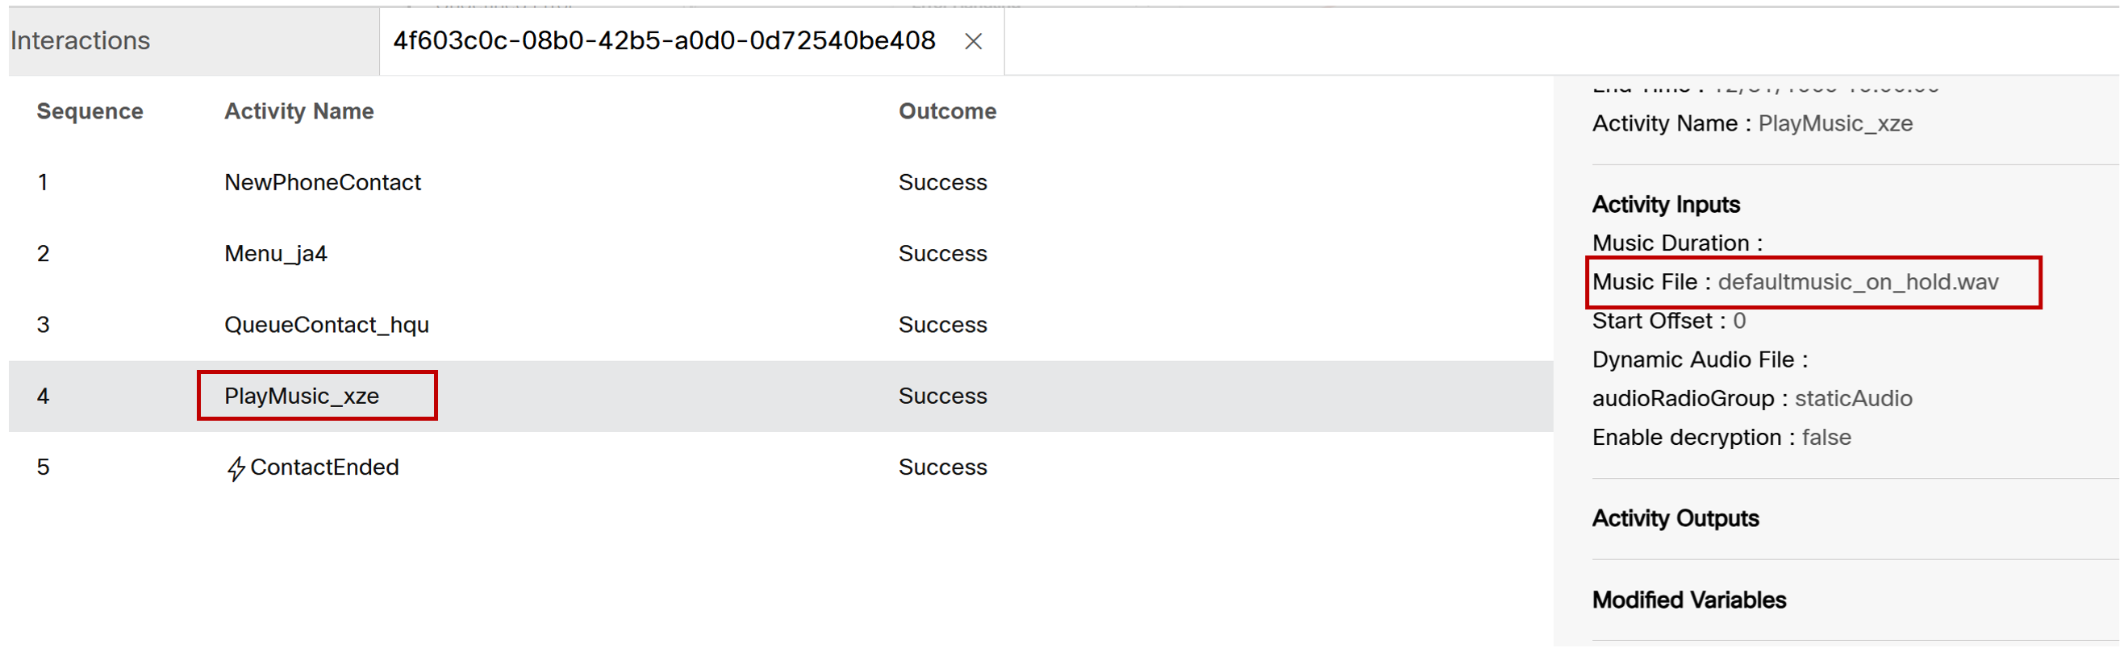Click the Music File value defaultmusic_on_hold.wav
The height and width of the screenshot is (648, 2128).
tap(1857, 282)
